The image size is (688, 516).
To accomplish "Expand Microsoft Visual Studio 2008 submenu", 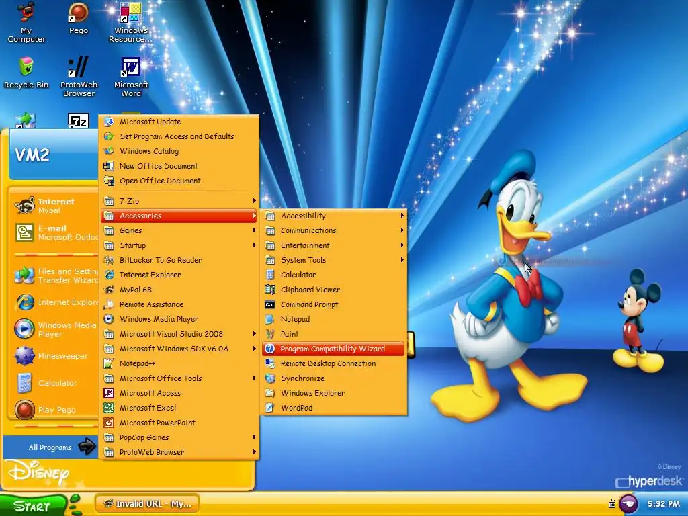I will point(179,334).
